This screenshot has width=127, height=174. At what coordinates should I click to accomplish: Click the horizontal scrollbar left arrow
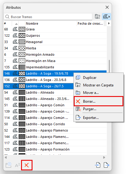point(6,157)
